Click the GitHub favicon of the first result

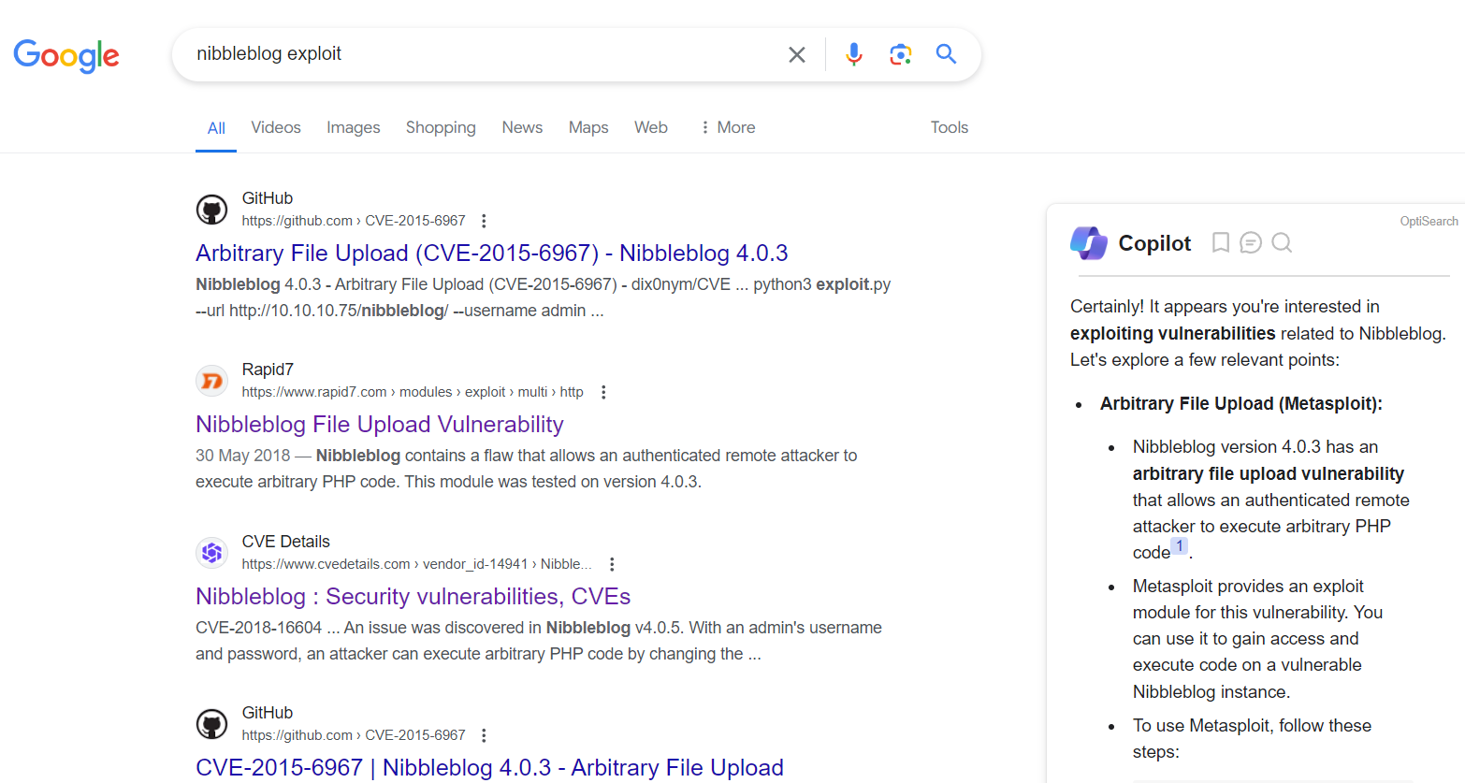click(211, 209)
